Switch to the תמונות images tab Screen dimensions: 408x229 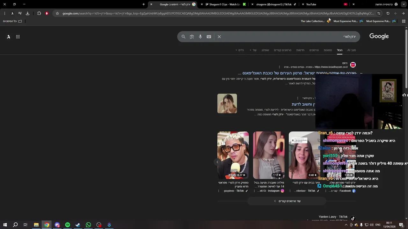(328, 50)
